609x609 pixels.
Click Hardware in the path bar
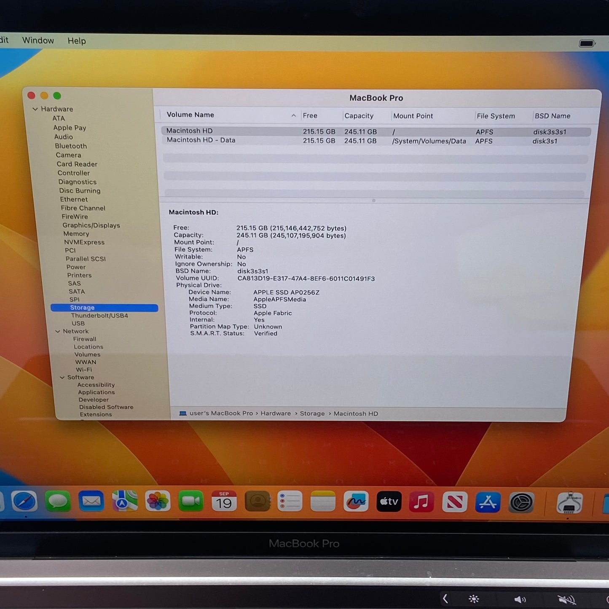[276, 413]
